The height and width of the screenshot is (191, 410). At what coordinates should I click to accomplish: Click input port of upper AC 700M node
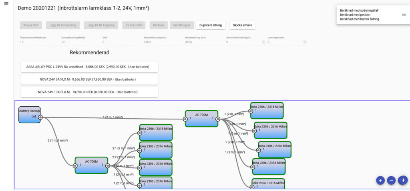pyautogui.click(x=185, y=119)
